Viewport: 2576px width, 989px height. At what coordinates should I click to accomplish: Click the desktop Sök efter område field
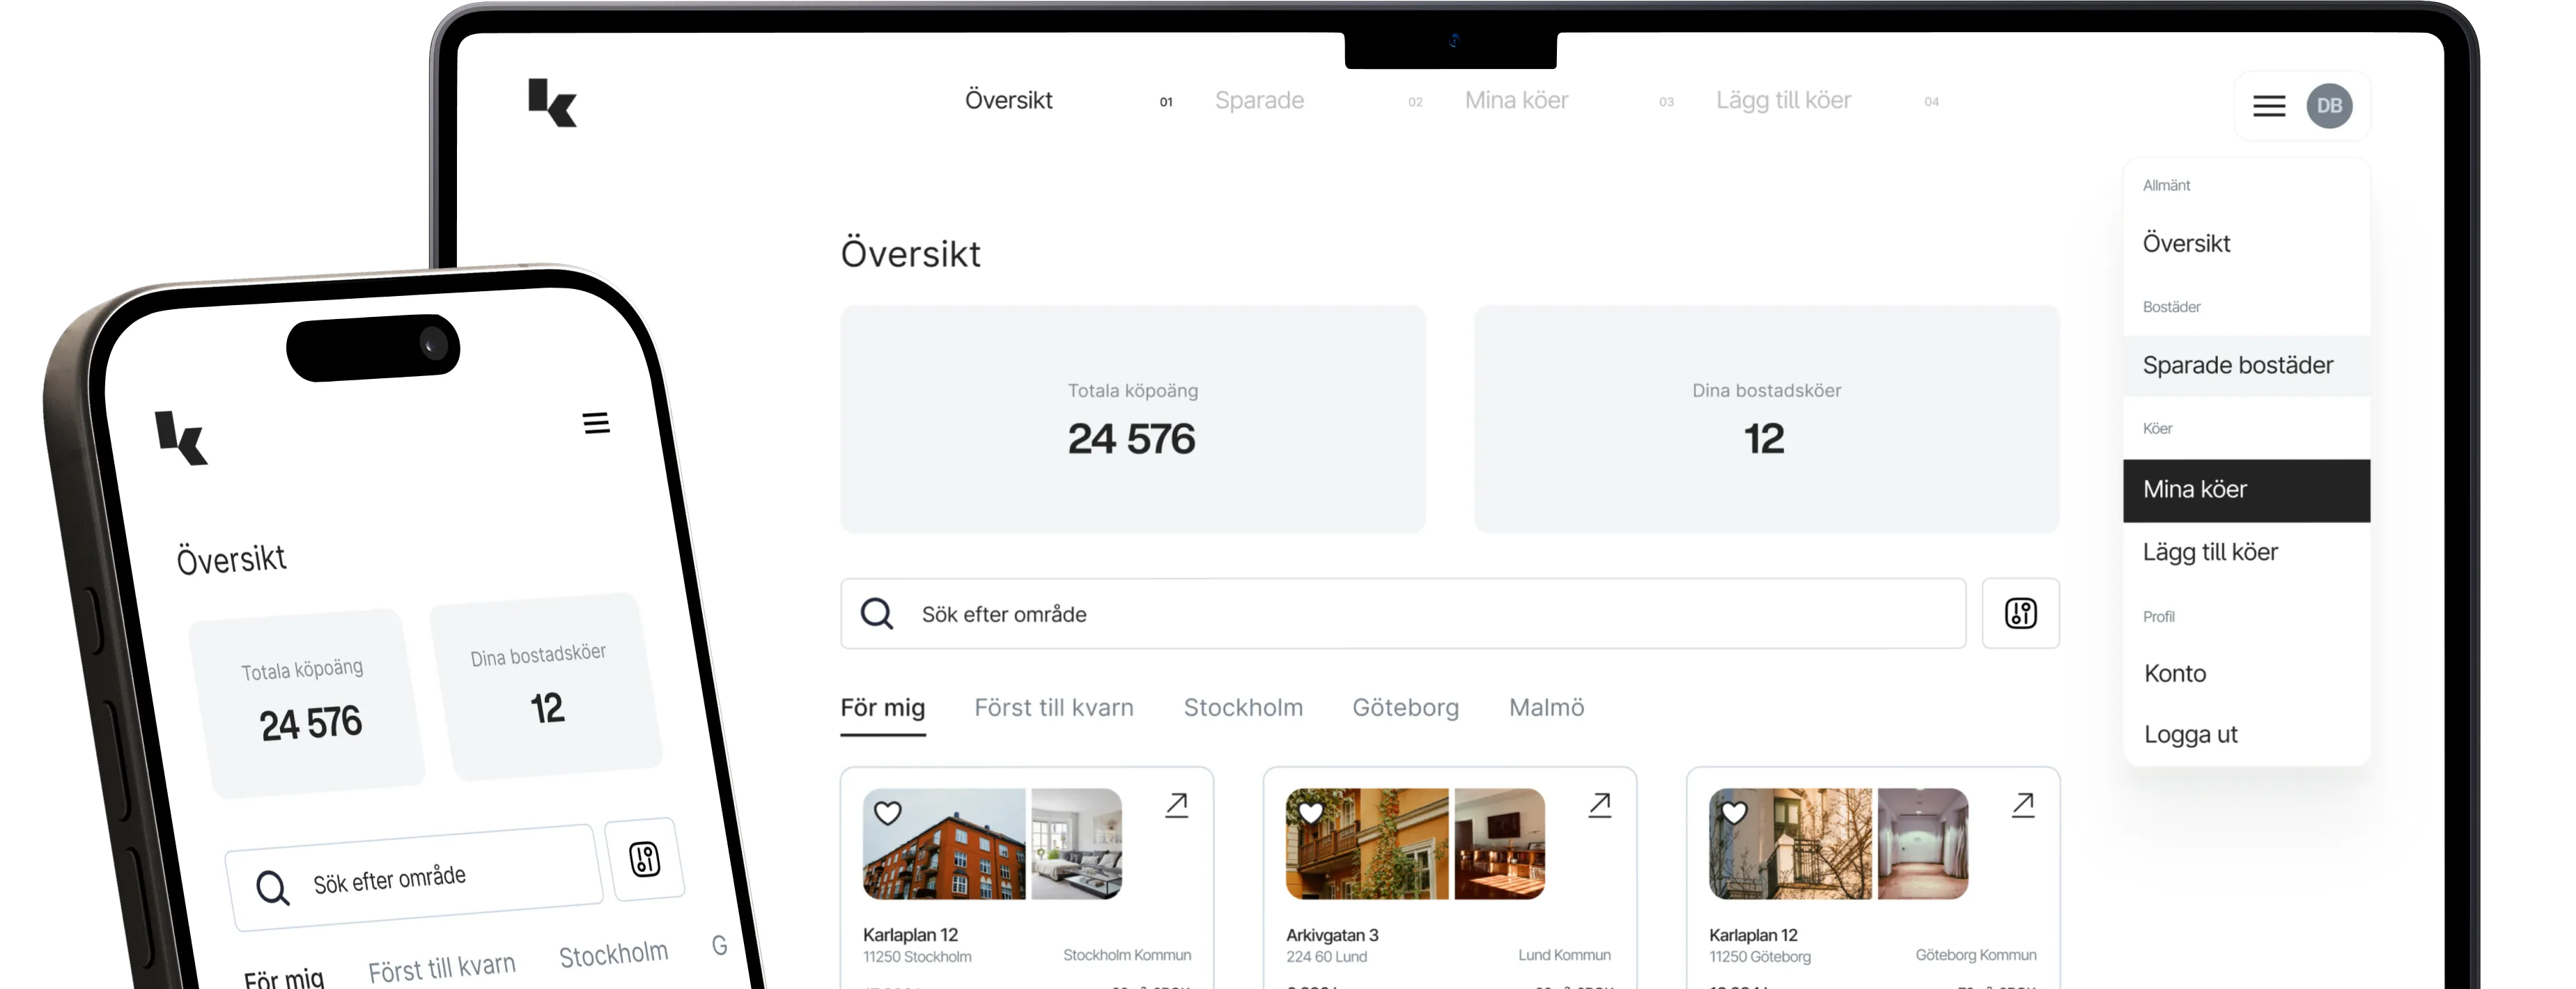coord(1400,614)
